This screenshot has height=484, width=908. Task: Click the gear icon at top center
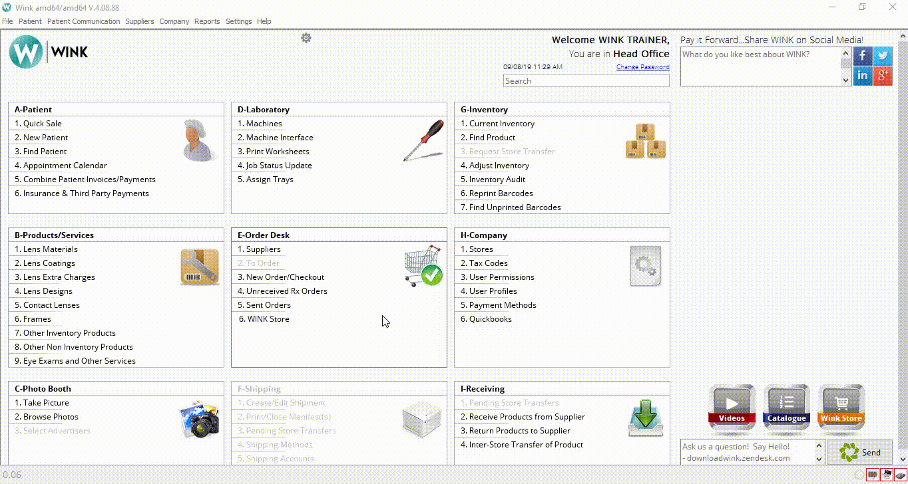306,38
